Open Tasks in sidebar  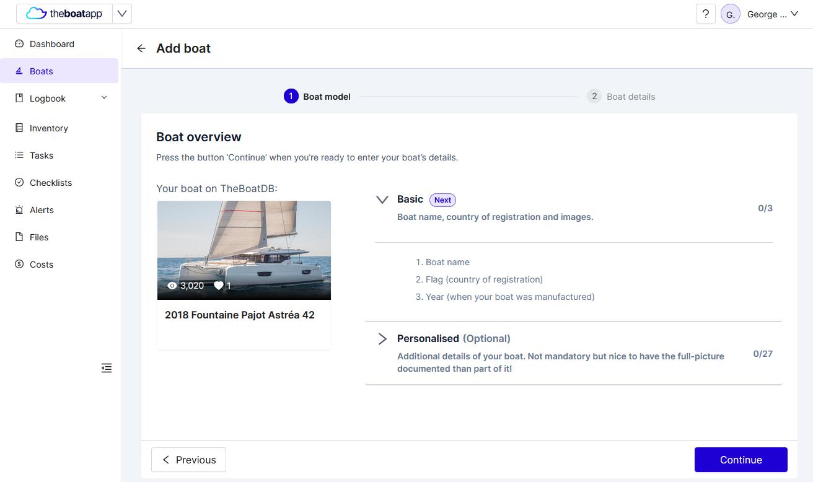pyautogui.click(x=59, y=156)
